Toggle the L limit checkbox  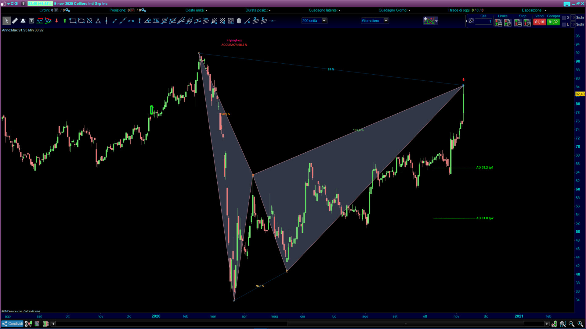tap(564, 24)
